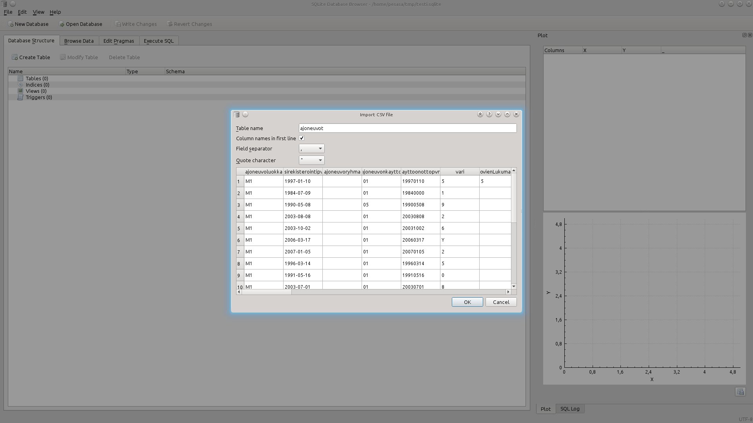Select the Views (0) tree item
This screenshot has height=423, width=753.
coord(36,91)
